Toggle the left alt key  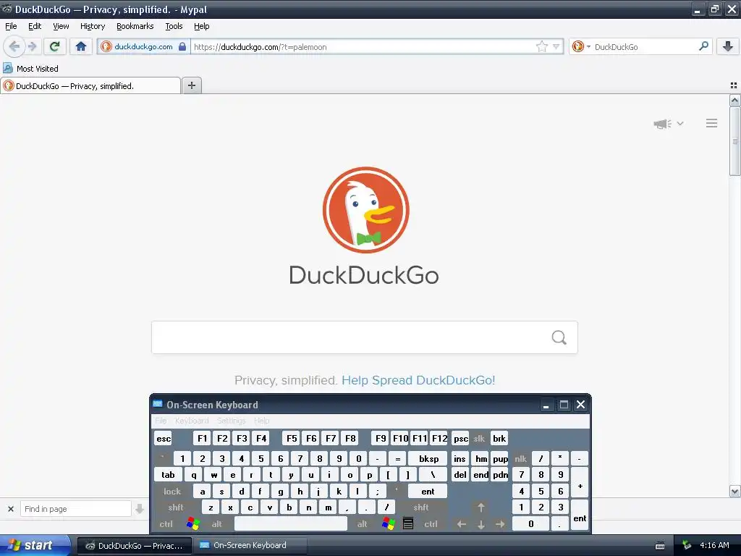tap(217, 524)
